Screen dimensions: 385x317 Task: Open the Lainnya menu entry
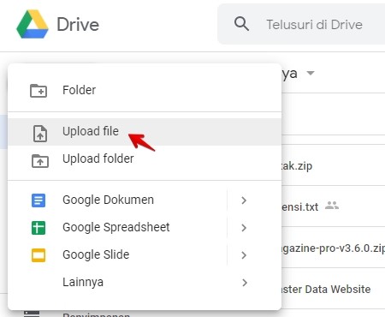point(145,282)
